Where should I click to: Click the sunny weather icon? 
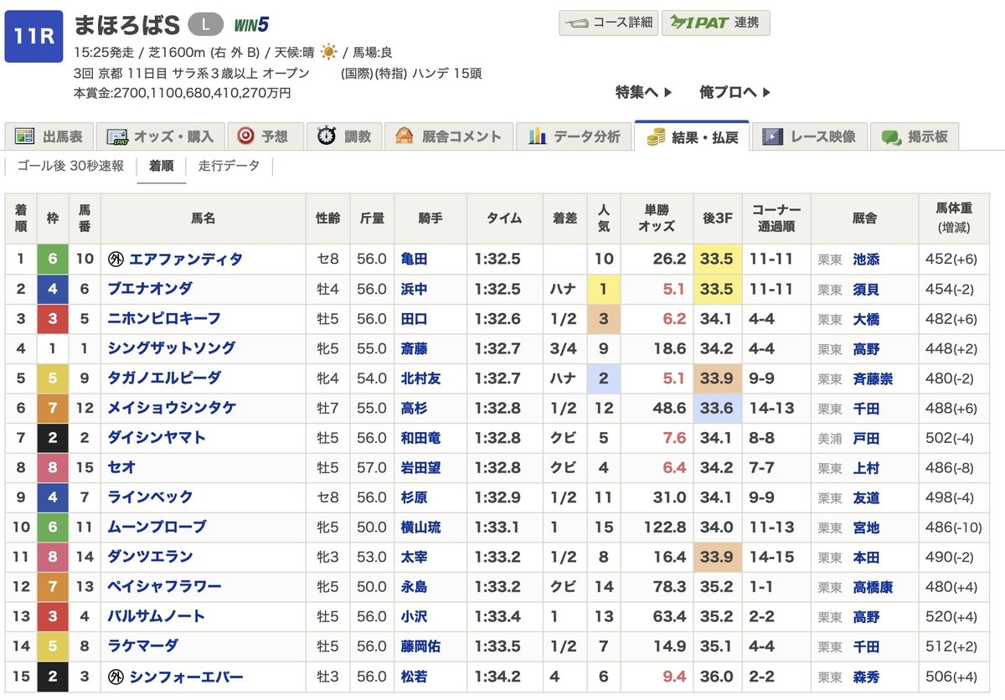point(328,53)
